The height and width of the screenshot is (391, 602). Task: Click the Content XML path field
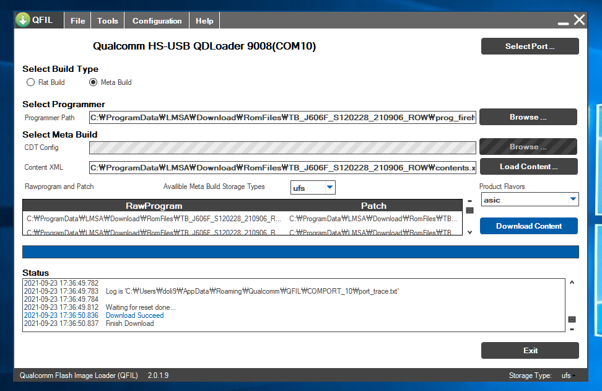pos(282,167)
